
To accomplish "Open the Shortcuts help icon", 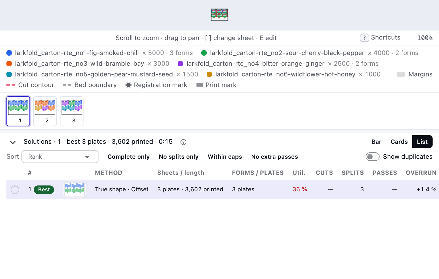I will pos(364,38).
